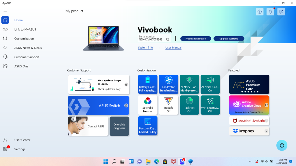Open User Center
Image resolution: width=296 pixels, height=166 pixels.
coord(22,140)
